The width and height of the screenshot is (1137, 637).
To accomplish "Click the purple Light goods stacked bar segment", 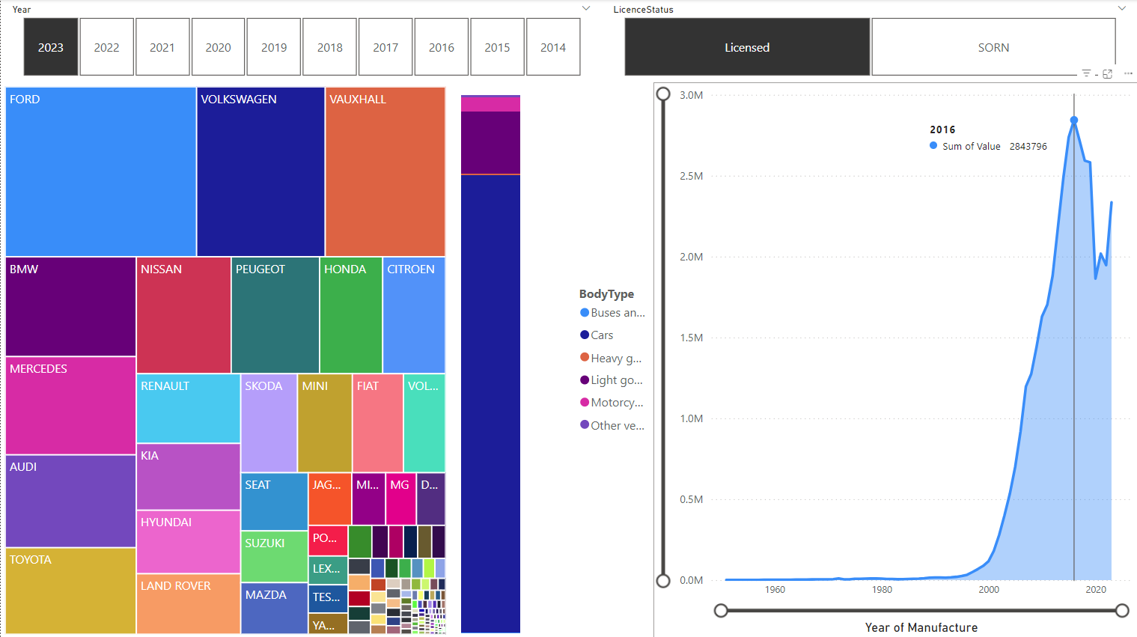I will pyautogui.click(x=490, y=142).
